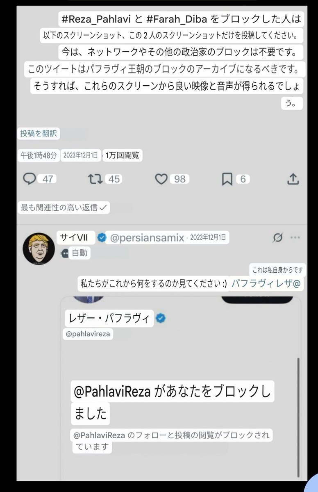Tap the share upload icon
This screenshot has height=492, width=318.
[x=293, y=179]
